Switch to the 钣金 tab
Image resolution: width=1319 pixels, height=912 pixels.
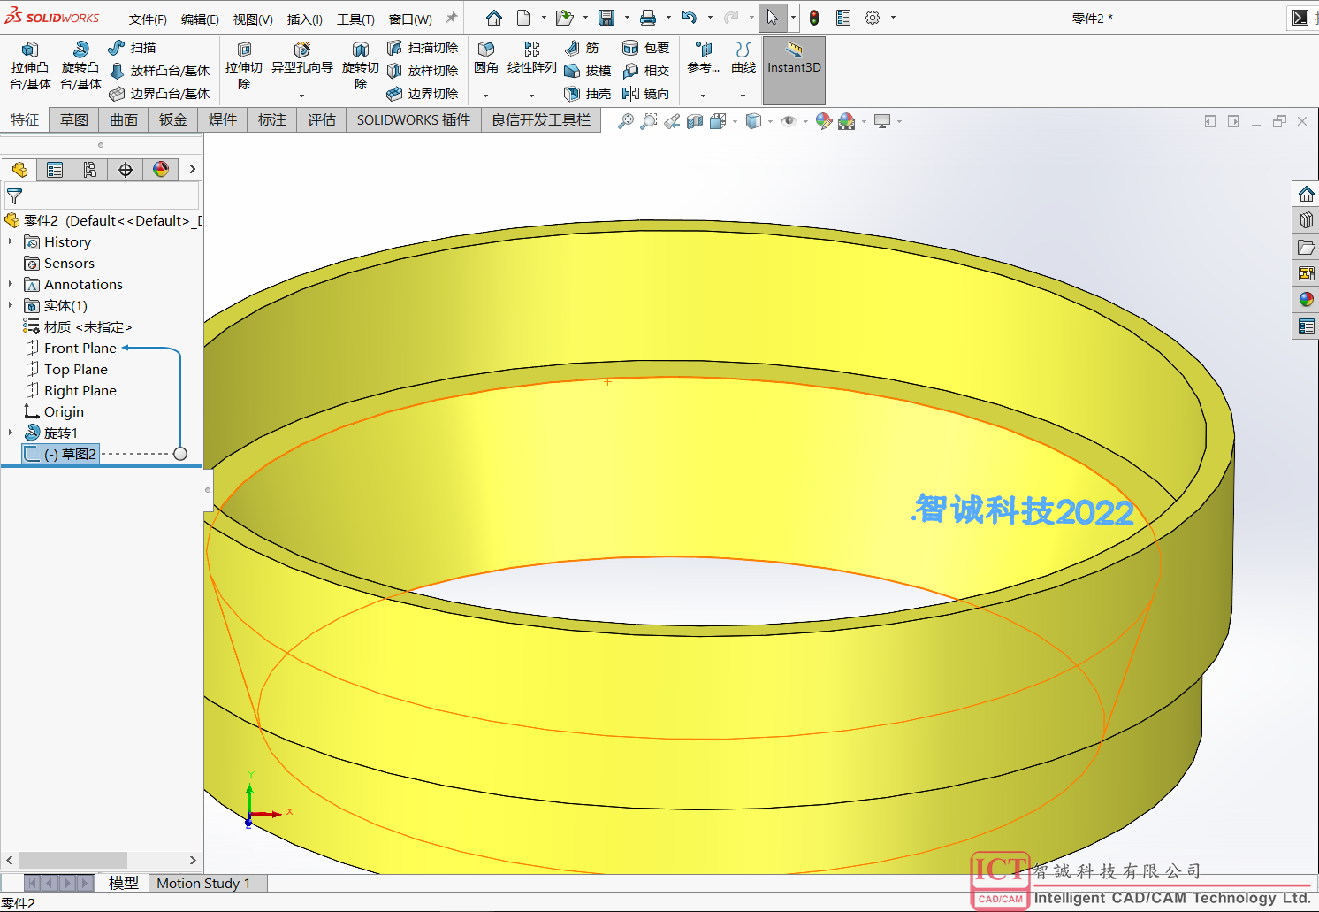[x=173, y=119]
